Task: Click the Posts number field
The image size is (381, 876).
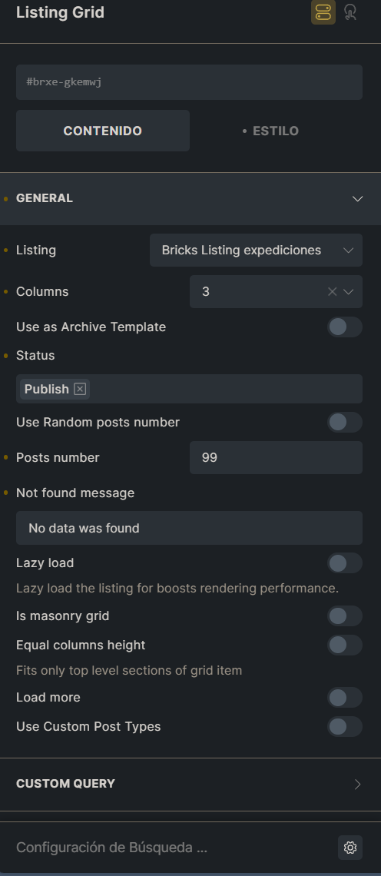Action: pyautogui.click(x=276, y=457)
